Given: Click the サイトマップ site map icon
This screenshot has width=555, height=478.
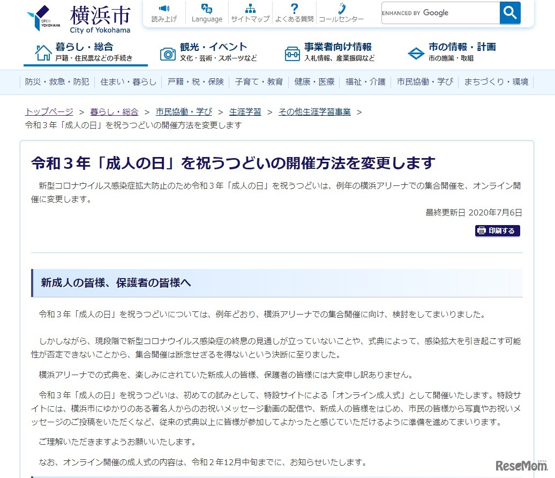Looking at the screenshot, I should (250, 8).
